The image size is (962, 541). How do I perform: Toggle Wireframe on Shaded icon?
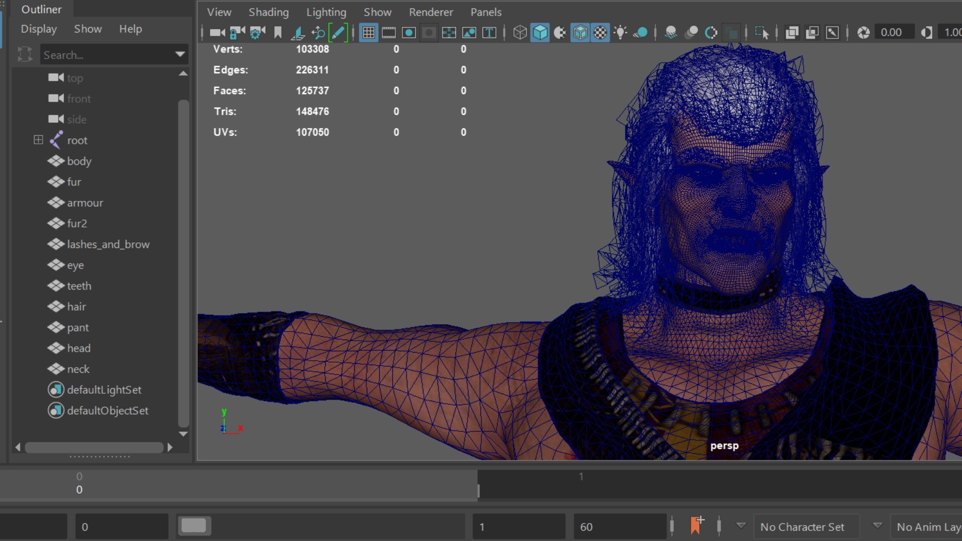point(580,33)
